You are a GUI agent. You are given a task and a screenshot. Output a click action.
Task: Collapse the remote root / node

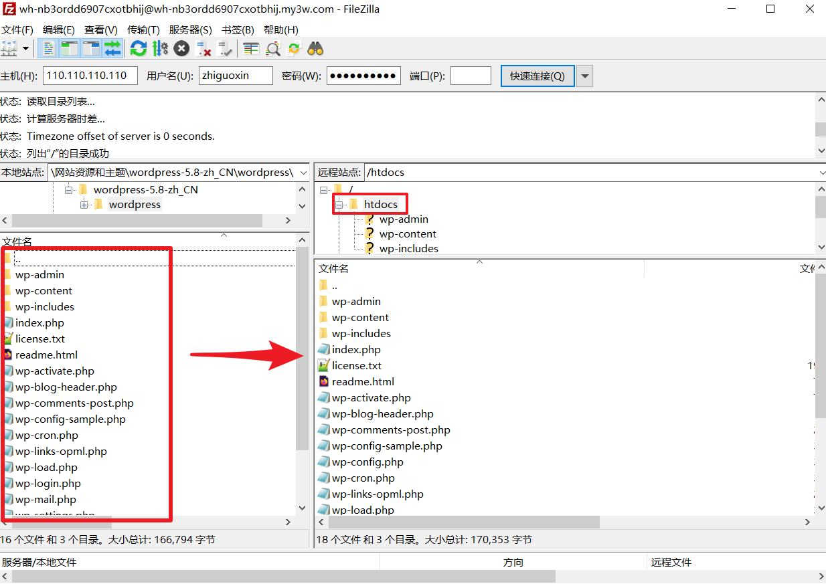[324, 190]
